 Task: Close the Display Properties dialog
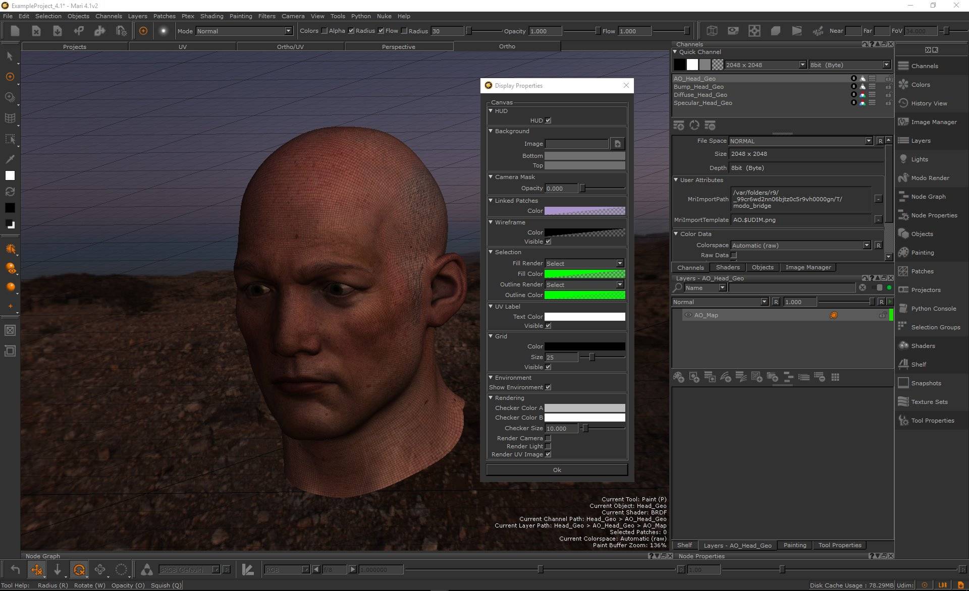626,85
